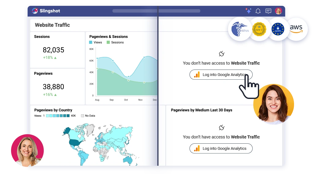
Task: Click the darkest 40K color scale swatch
Action: pyautogui.click(x=68, y=116)
